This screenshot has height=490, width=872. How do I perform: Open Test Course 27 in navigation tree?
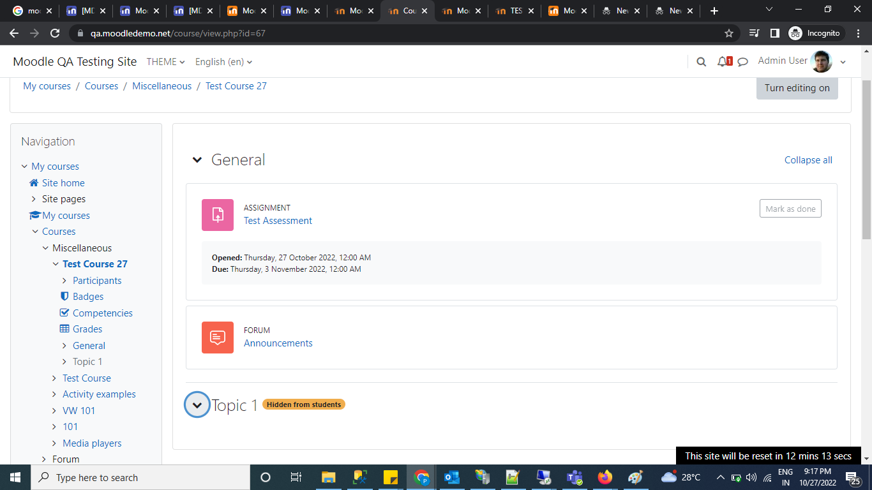[x=95, y=264]
